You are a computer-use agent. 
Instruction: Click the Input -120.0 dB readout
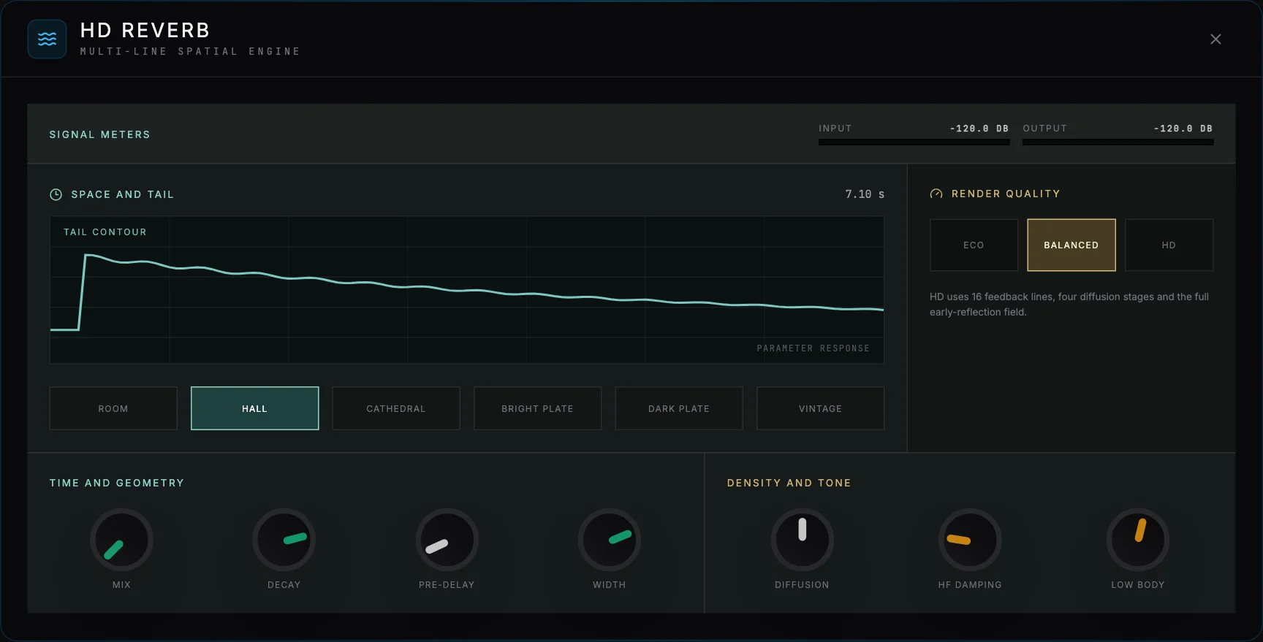(x=979, y=129)
